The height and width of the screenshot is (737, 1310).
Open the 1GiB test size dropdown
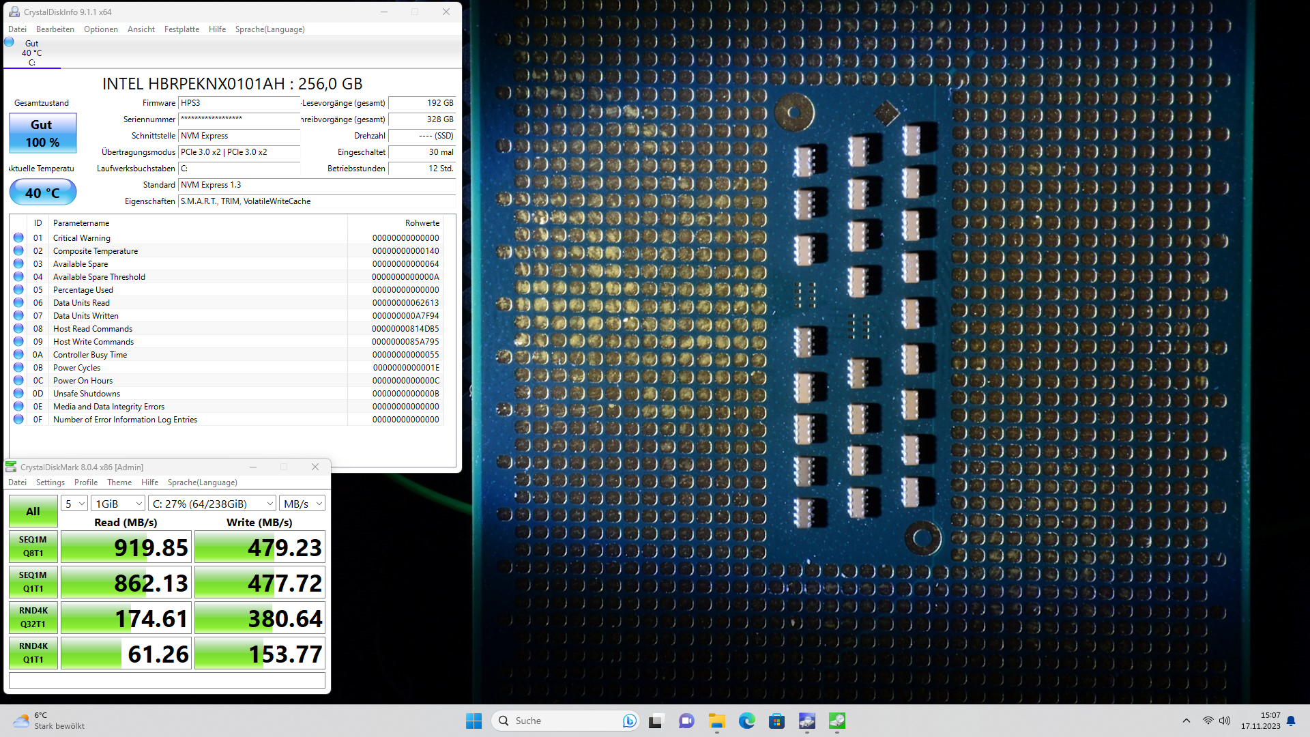(x=118, y=504)
